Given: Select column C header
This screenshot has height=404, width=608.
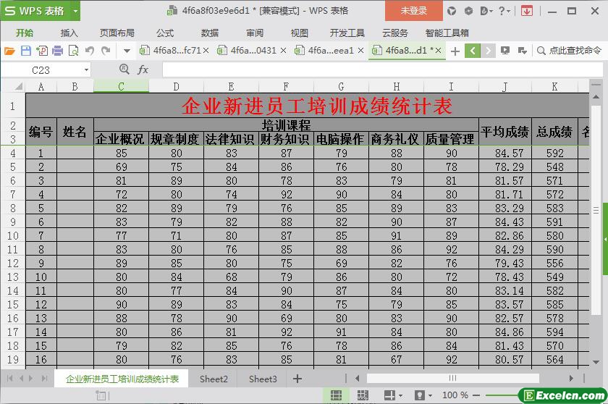Looking at the screenshot, I should click(x=121, y=86).
